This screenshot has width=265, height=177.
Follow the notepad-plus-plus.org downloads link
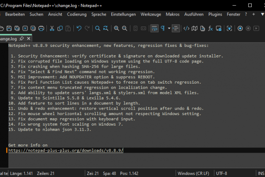coord(66,150)
